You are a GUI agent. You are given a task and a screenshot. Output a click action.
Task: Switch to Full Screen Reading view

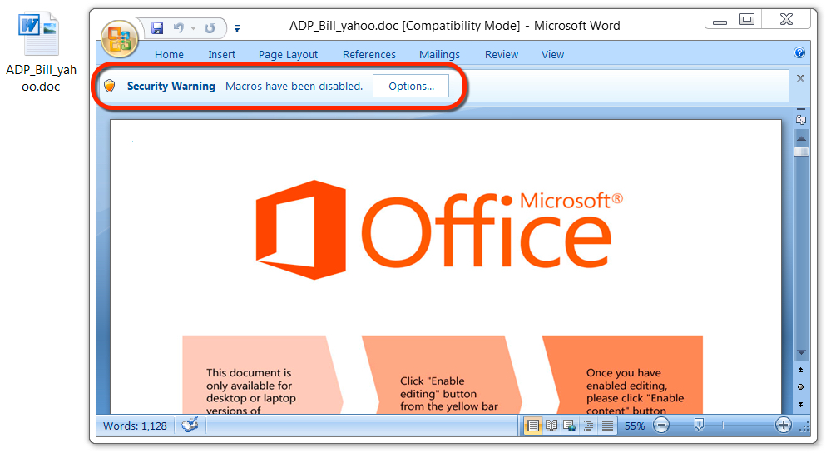point(551,426)
